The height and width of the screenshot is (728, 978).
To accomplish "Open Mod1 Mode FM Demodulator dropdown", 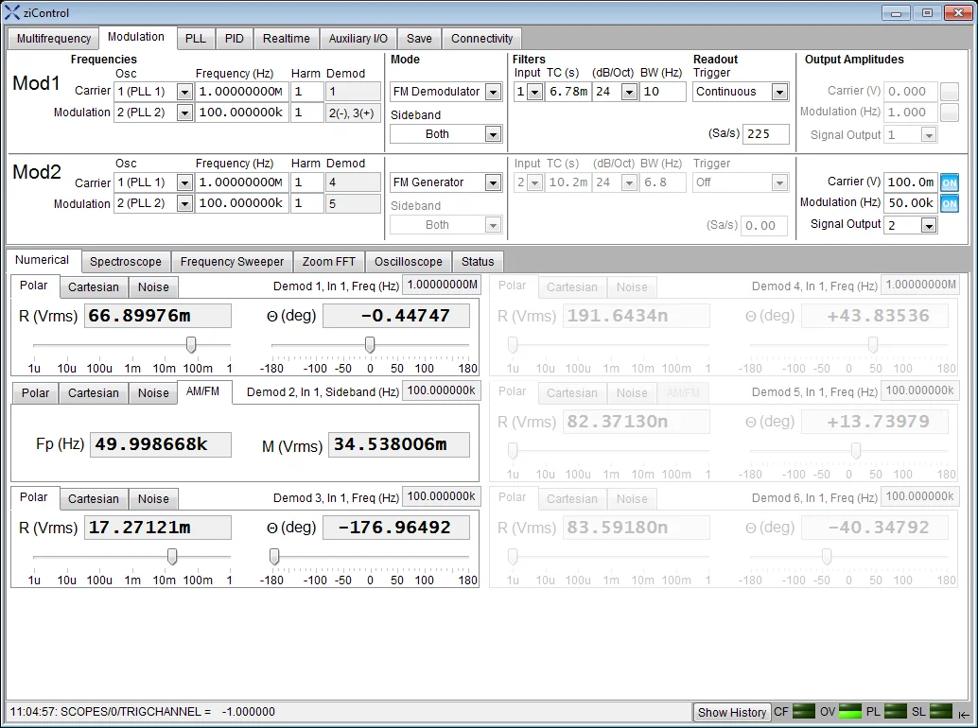I will (x=493, y=93).
